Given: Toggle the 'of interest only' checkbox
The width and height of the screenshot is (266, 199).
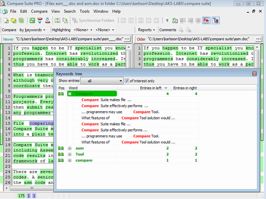Looking at the screenshot, I should (x=127, y=81).
